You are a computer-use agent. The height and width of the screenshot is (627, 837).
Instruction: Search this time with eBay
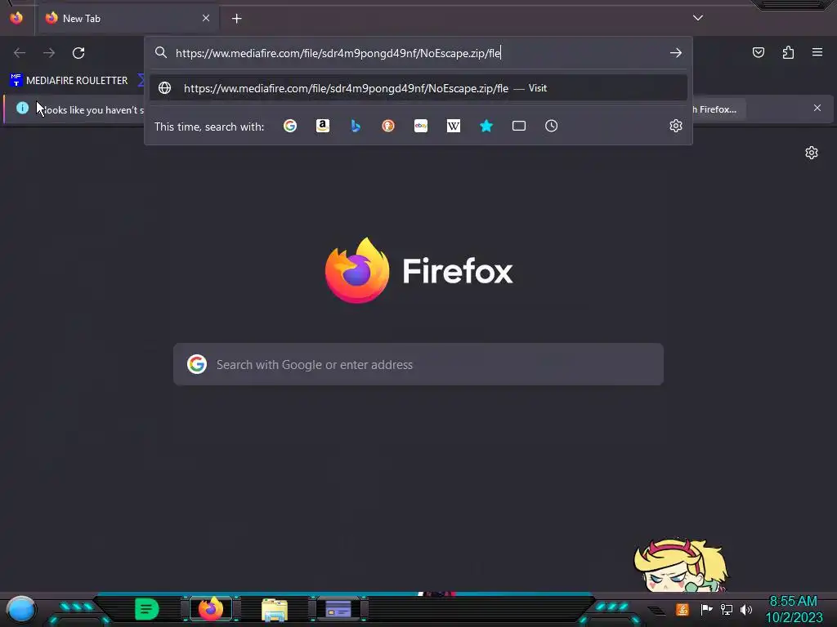pyautogui.click(x=421, y=126)
